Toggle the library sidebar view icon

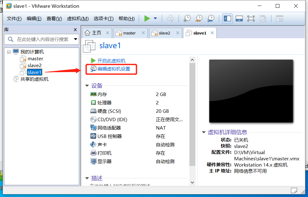click(x=228, y=18)
